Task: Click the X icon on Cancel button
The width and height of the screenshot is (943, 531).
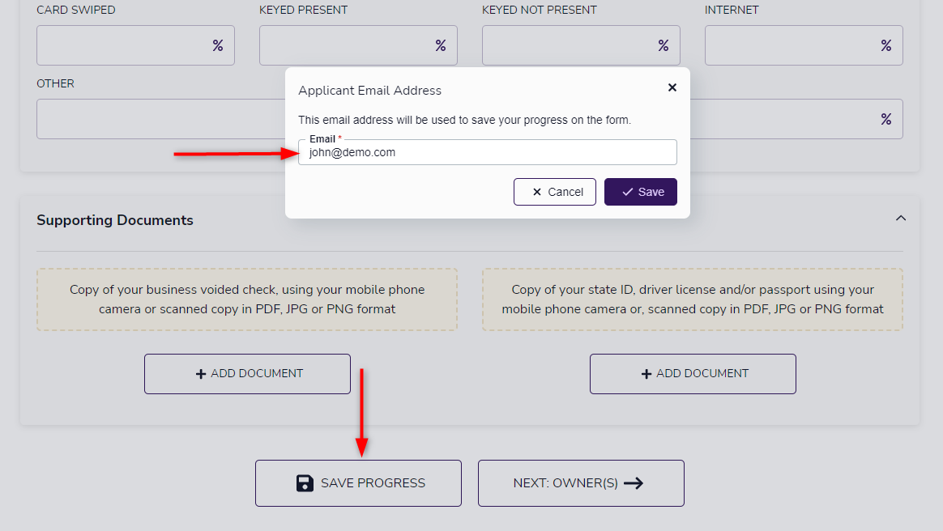Action: click(537, 192)
